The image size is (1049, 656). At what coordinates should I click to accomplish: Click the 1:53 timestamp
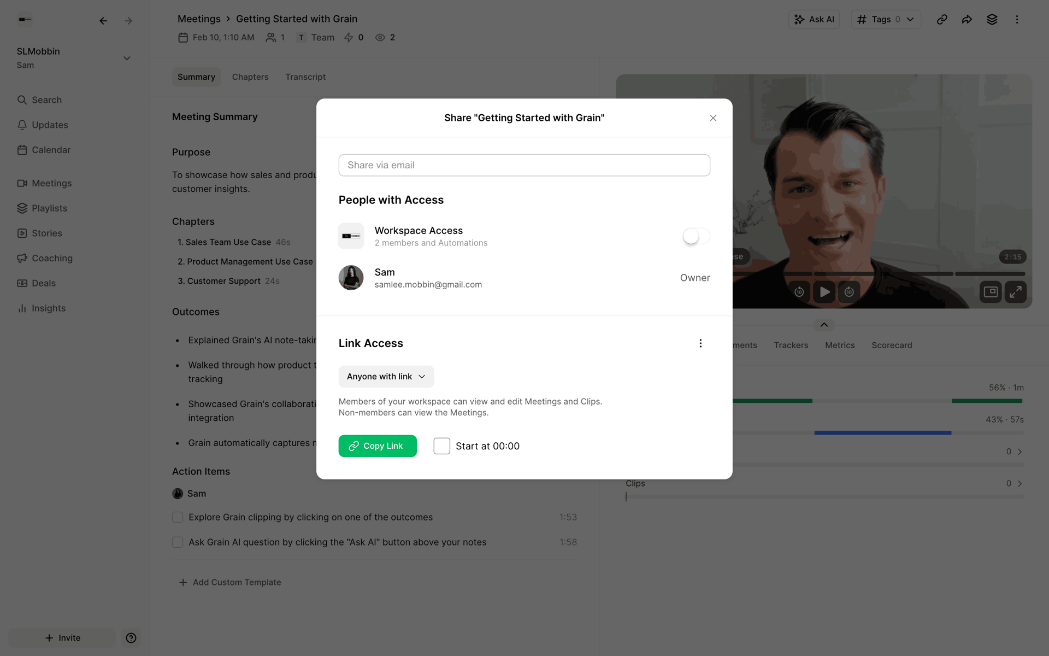point(568,517)
